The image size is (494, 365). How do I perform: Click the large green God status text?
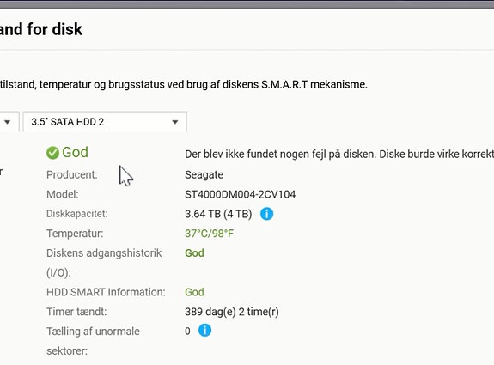point(75,152)
